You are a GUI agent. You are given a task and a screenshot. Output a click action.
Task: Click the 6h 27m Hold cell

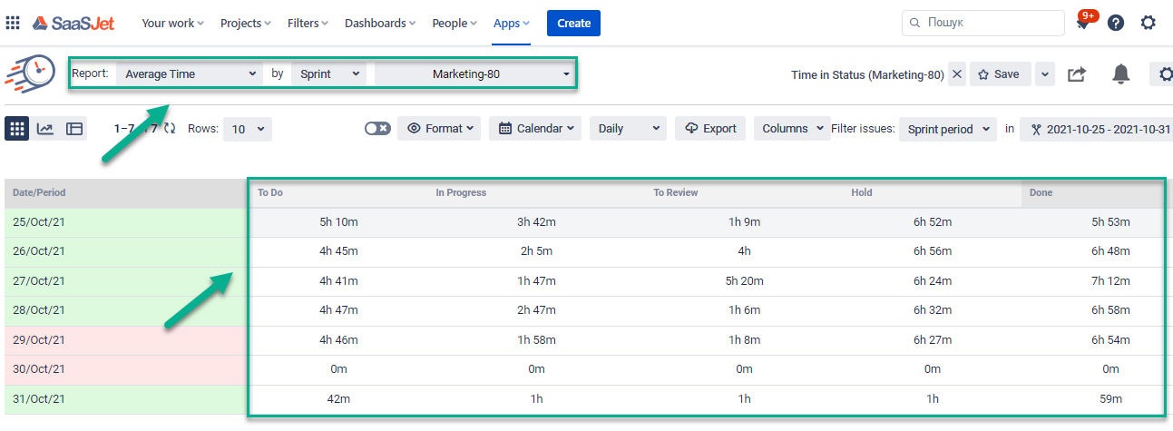pos(933,340)
